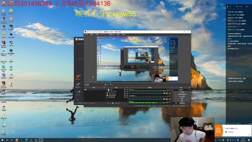Open the 编辑(E) menu in OBS
This screenshot has width=252, height=142.
(x=92, y=34)
